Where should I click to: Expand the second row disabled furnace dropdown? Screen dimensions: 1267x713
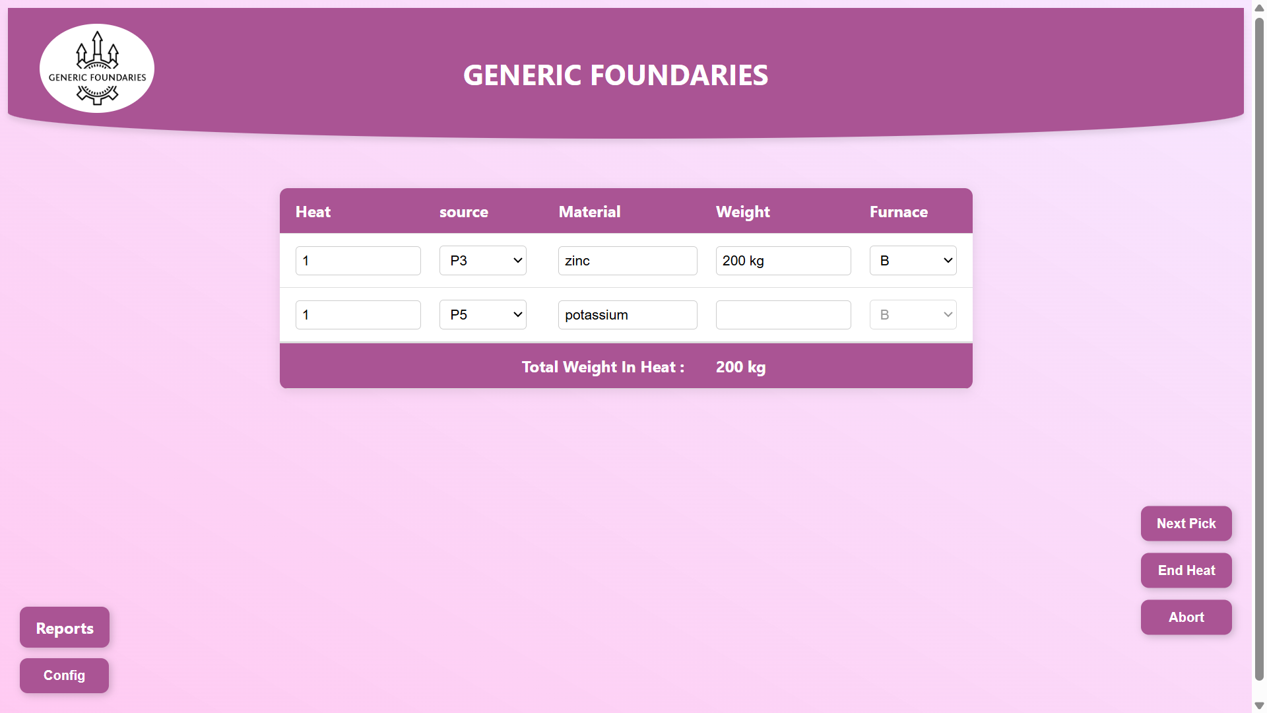coord(913,315)
